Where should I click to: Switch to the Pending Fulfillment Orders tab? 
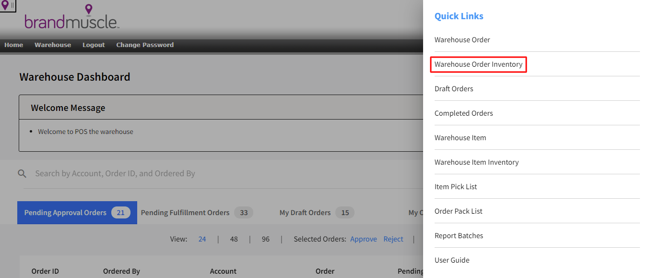point(186,212)
